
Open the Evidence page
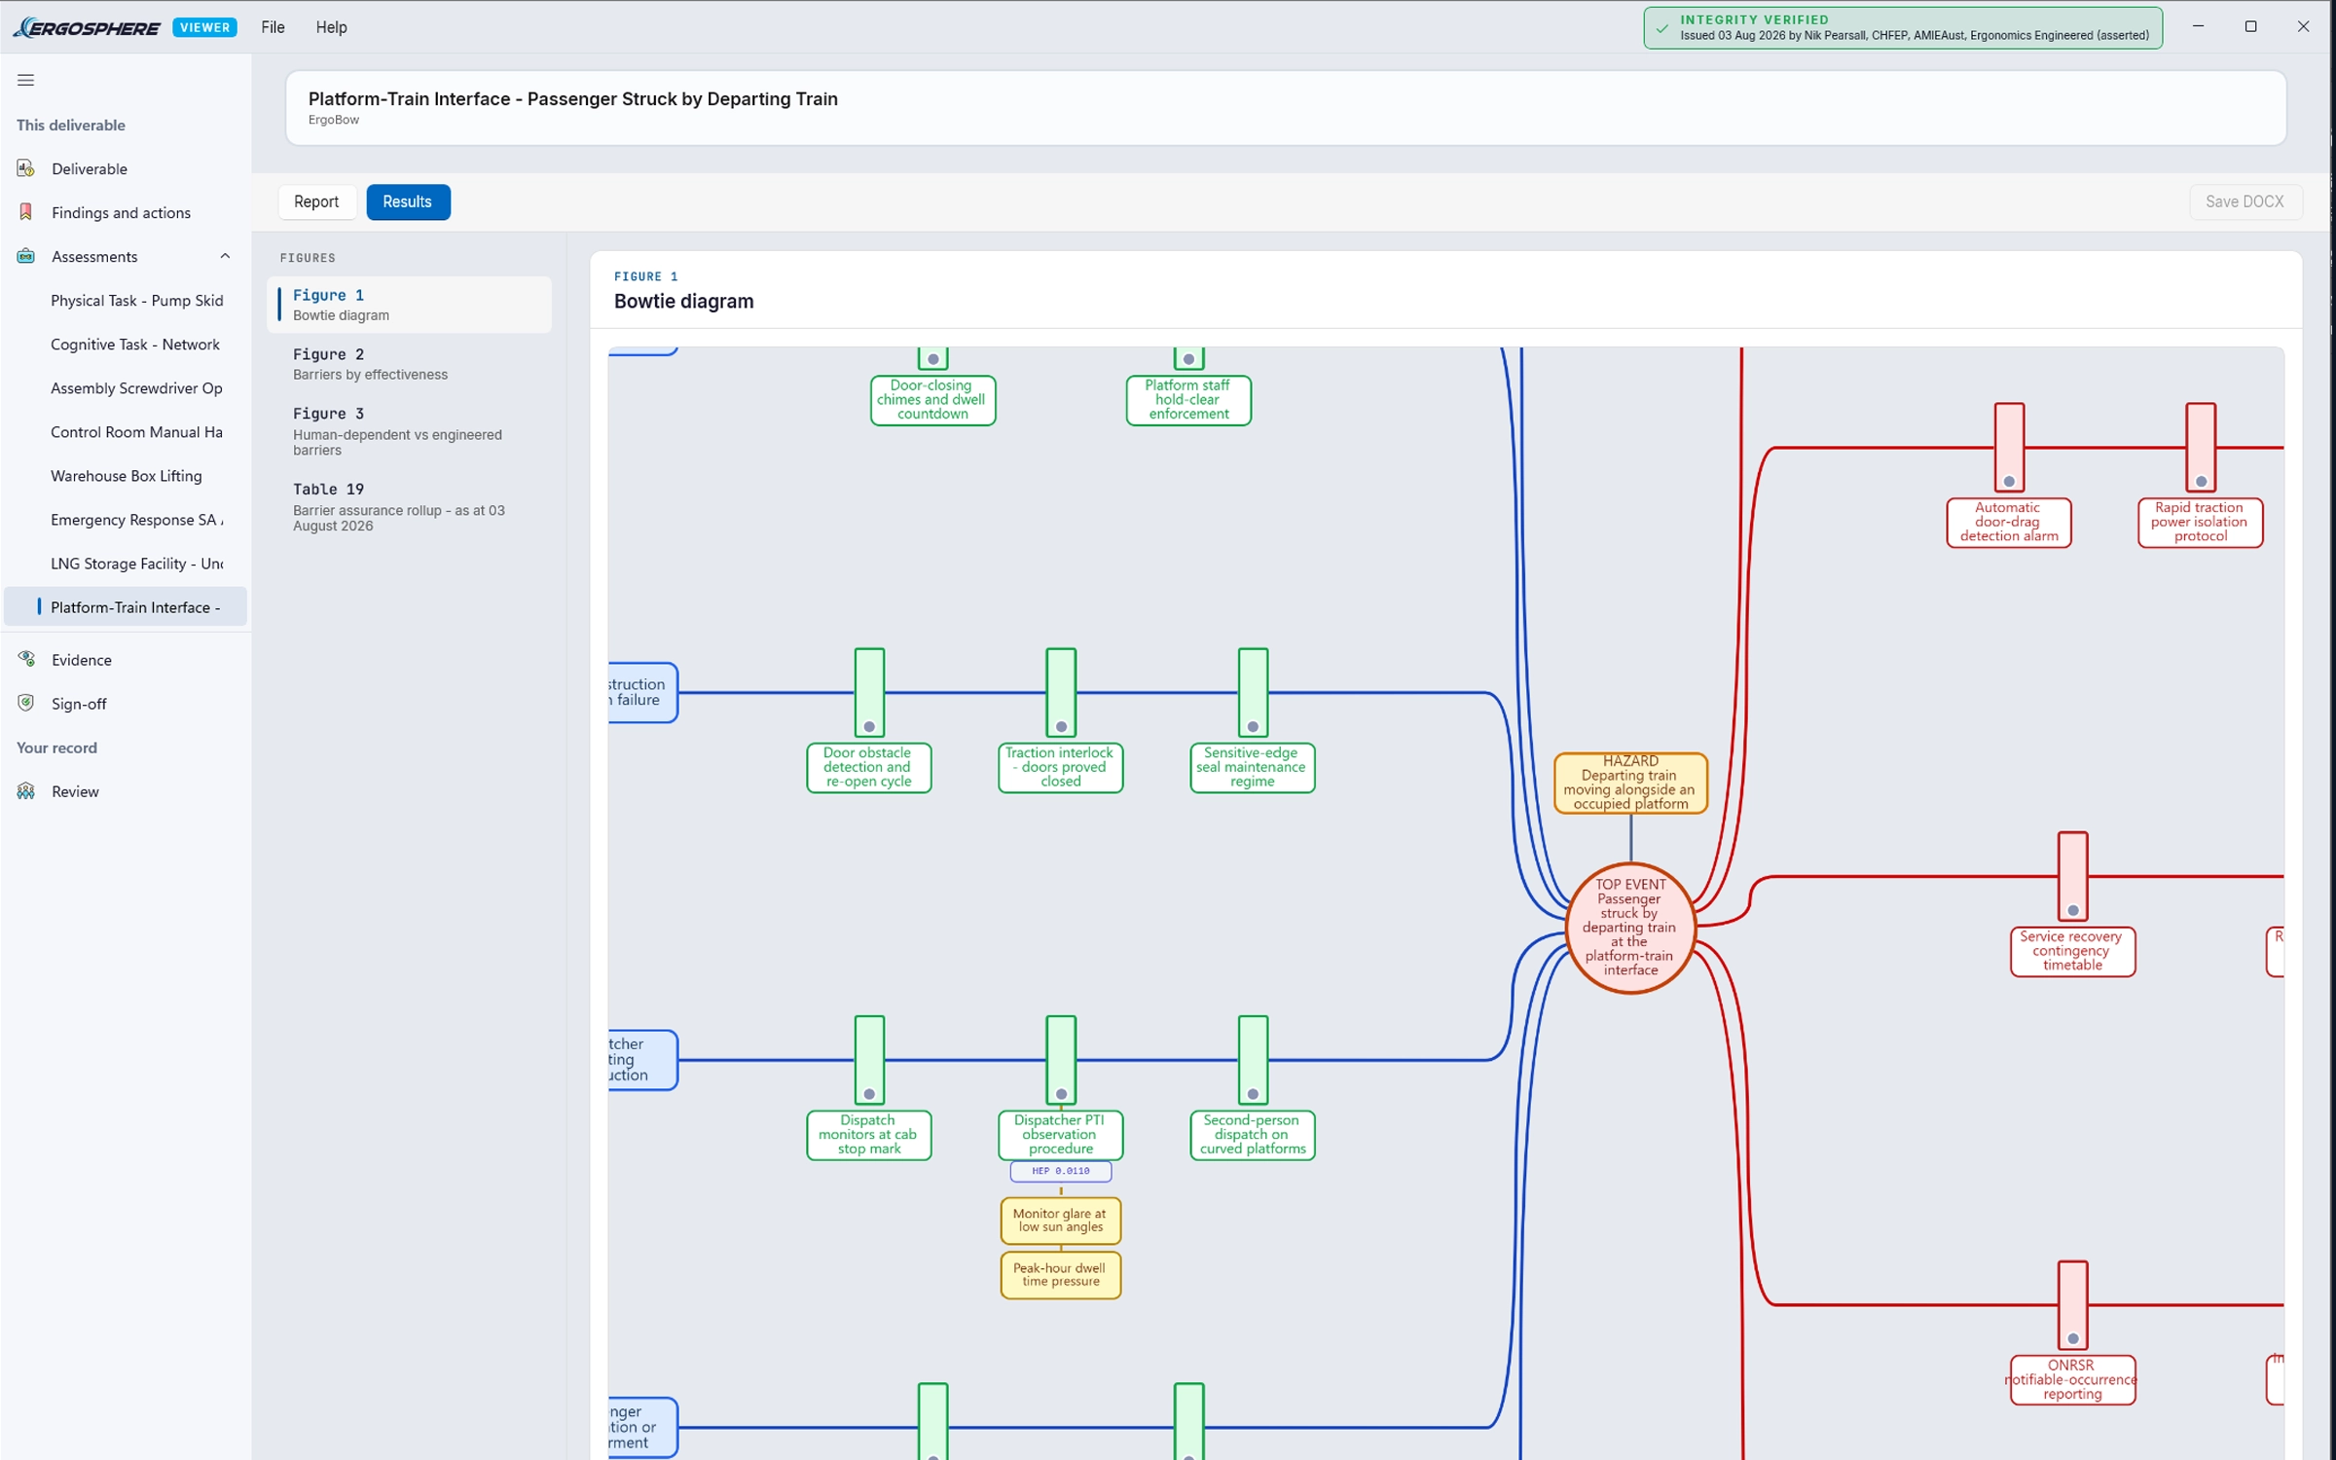pyautogui.click(x=82, y=659)
